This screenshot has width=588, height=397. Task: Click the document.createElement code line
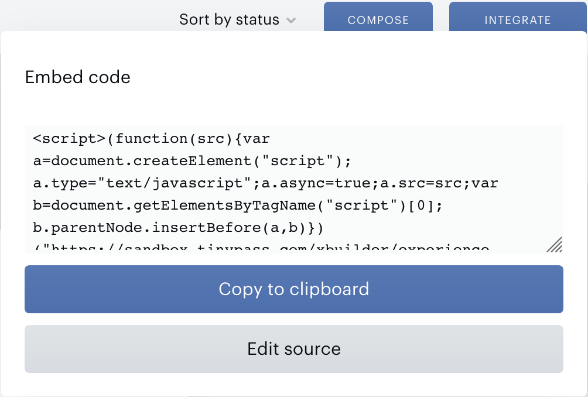pos(192,161)
